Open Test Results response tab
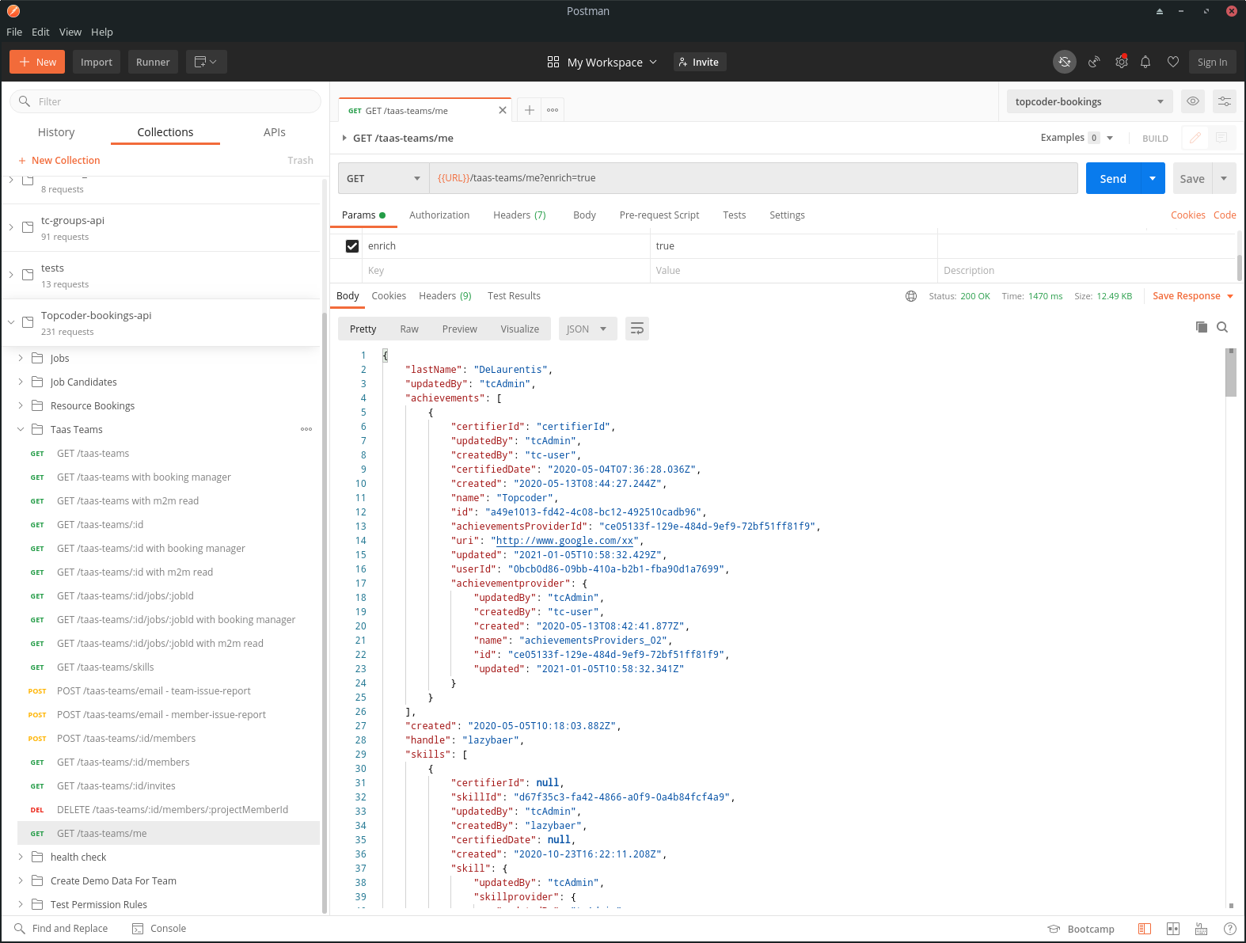 point(514,296)
